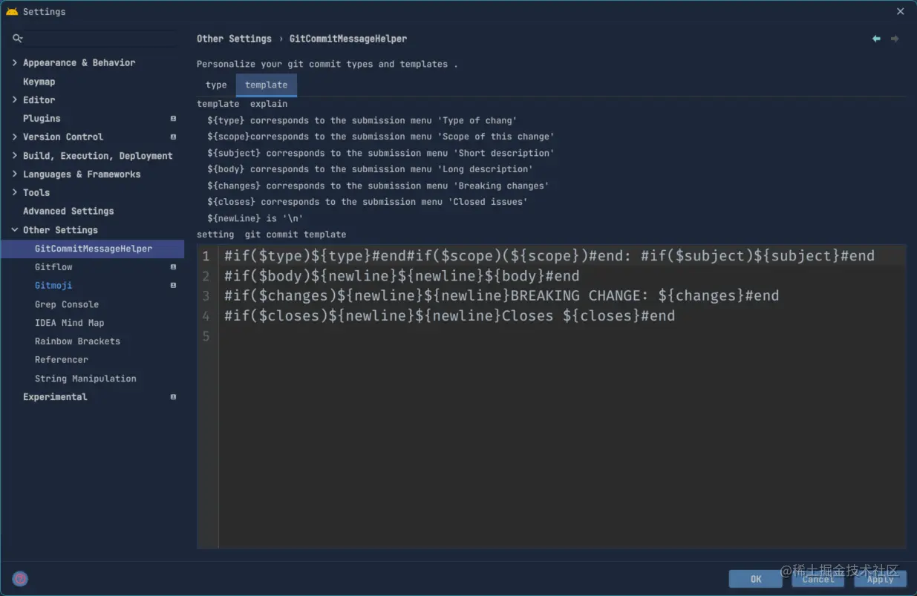Click the project badge beside Version Control
This screenshot has height=596, width=917.
pyautogui.click(x=173, y=137)
